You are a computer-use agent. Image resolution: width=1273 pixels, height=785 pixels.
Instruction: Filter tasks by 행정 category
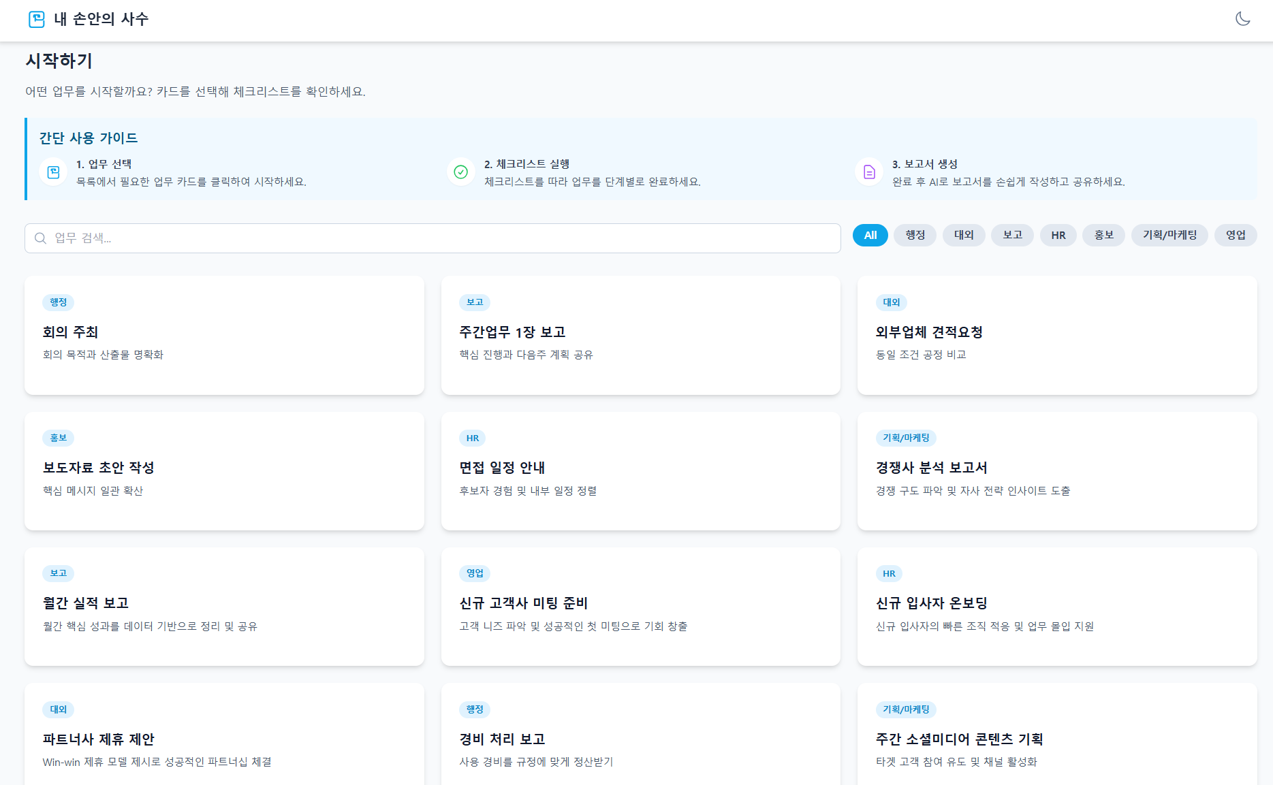pyautogui.click(x=915, y=236)
